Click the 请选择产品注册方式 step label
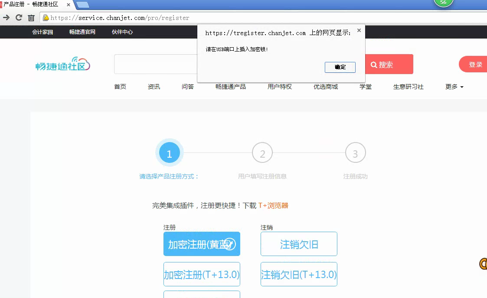This screenshot has height=298, width=487. coord(169,176)
